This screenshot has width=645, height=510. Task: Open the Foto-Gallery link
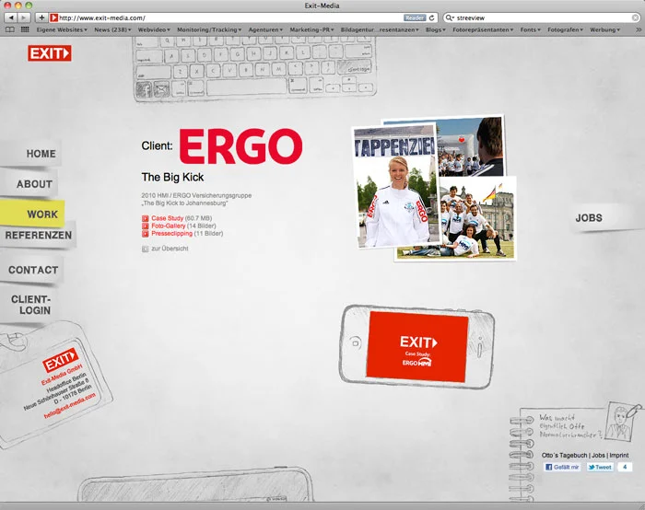point(168,226)
